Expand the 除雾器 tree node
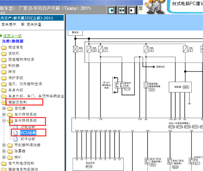 pos(4,151)
